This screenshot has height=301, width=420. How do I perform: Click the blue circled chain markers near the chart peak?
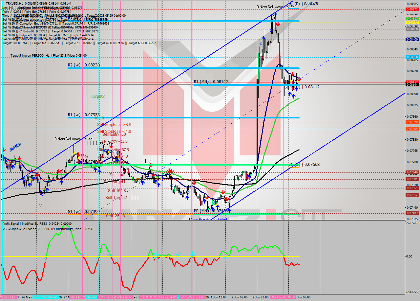tap(273, 14)
